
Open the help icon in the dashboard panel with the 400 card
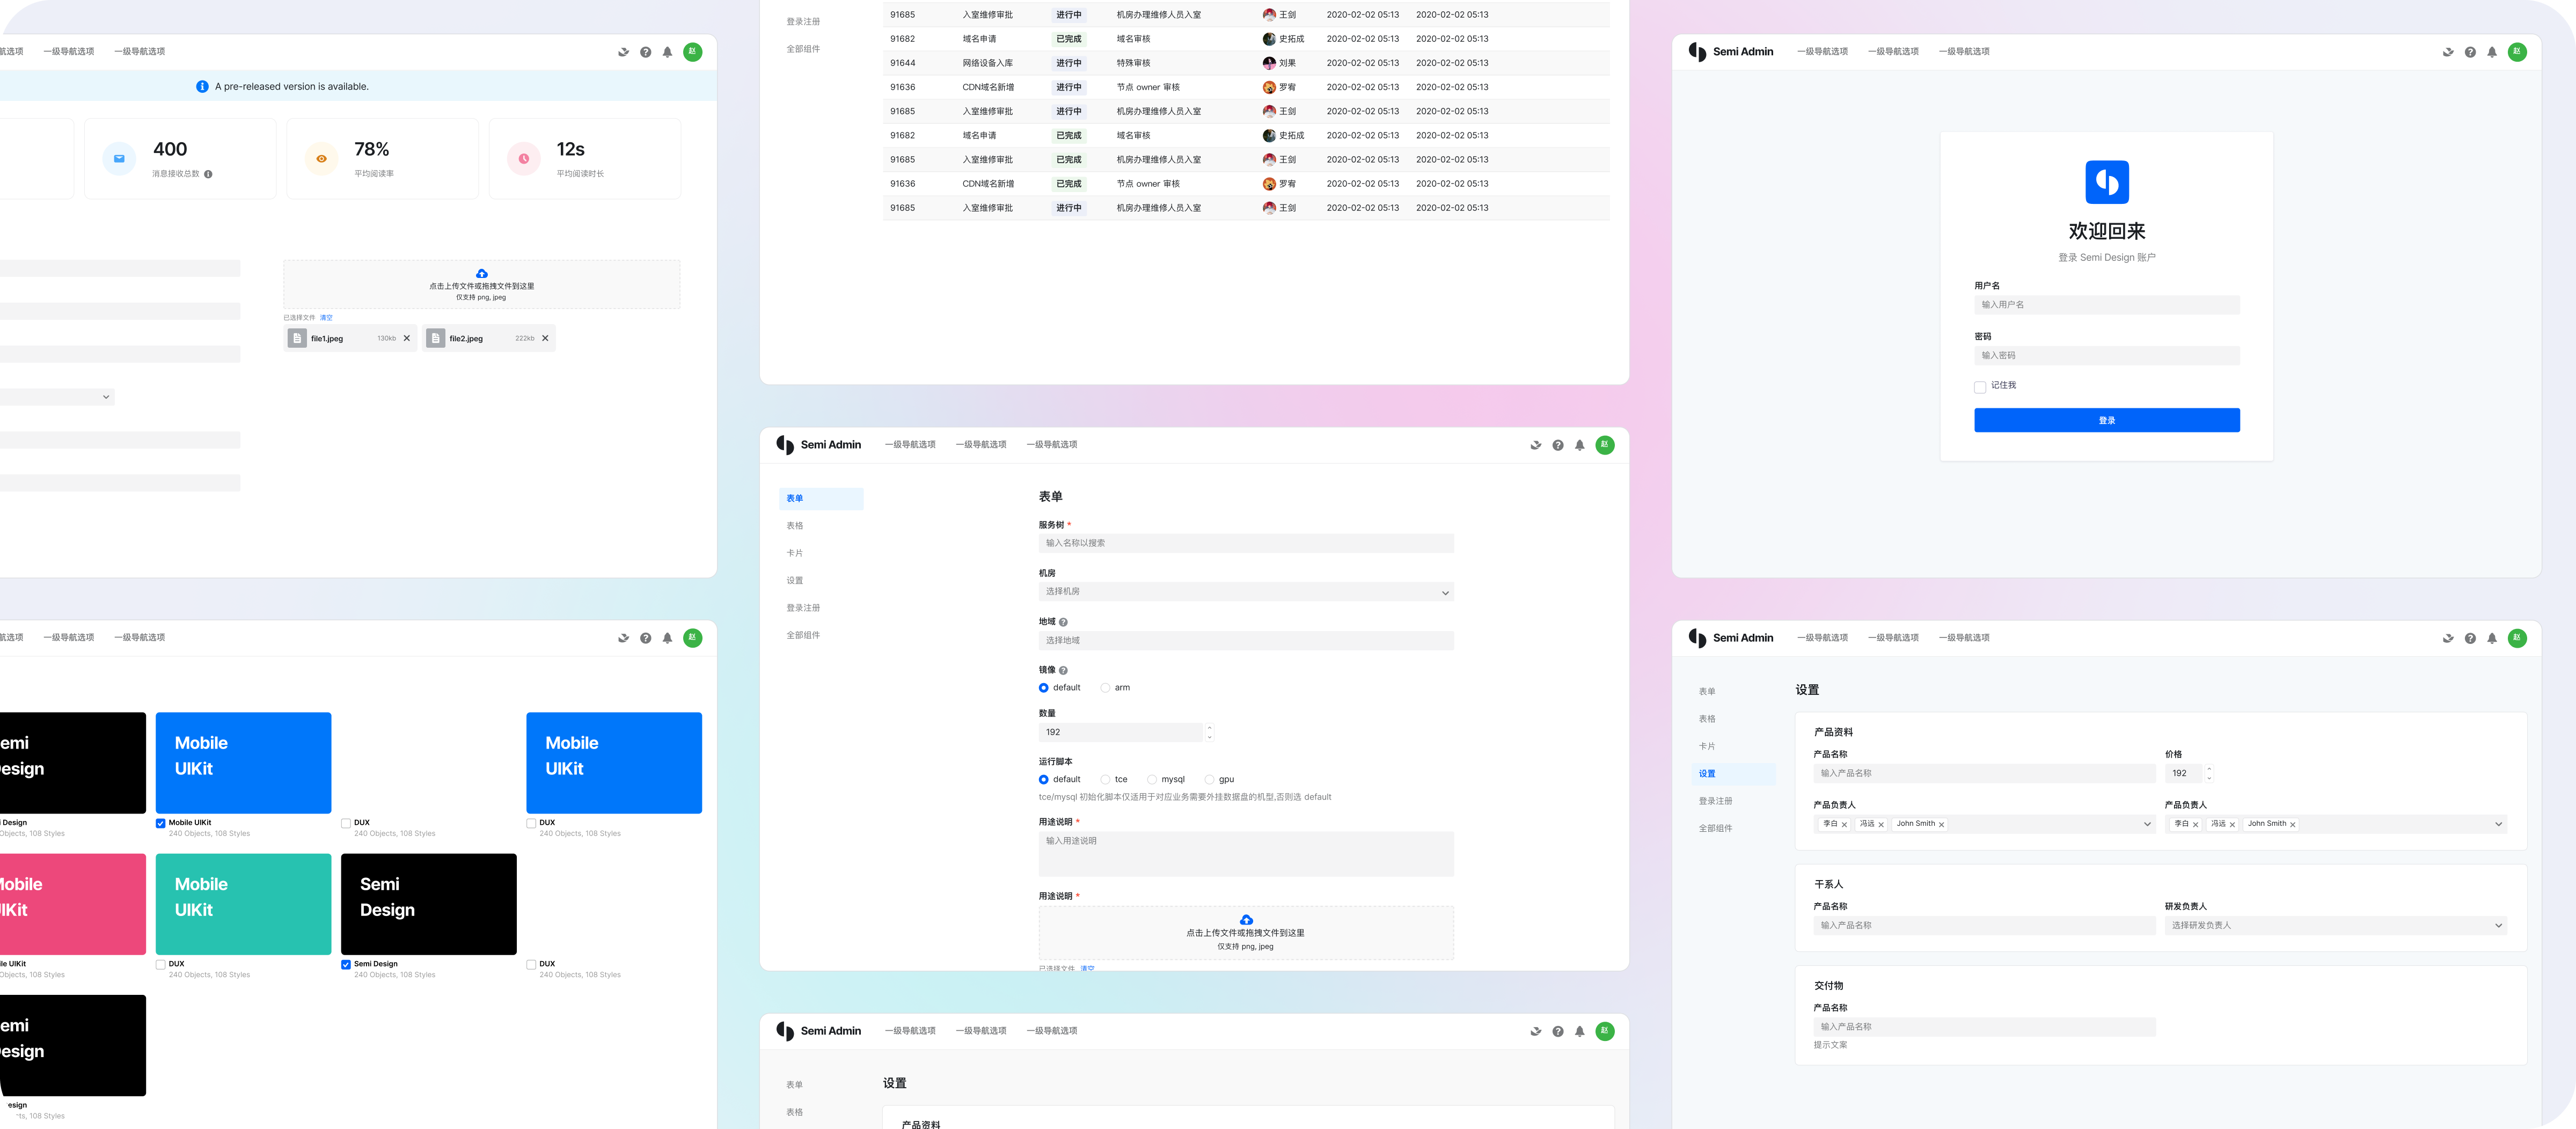645,52
